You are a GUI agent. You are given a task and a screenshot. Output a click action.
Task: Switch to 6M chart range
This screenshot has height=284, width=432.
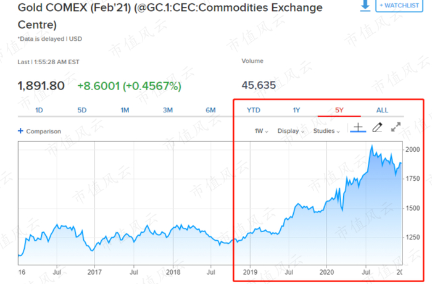(x=210, y=110)
